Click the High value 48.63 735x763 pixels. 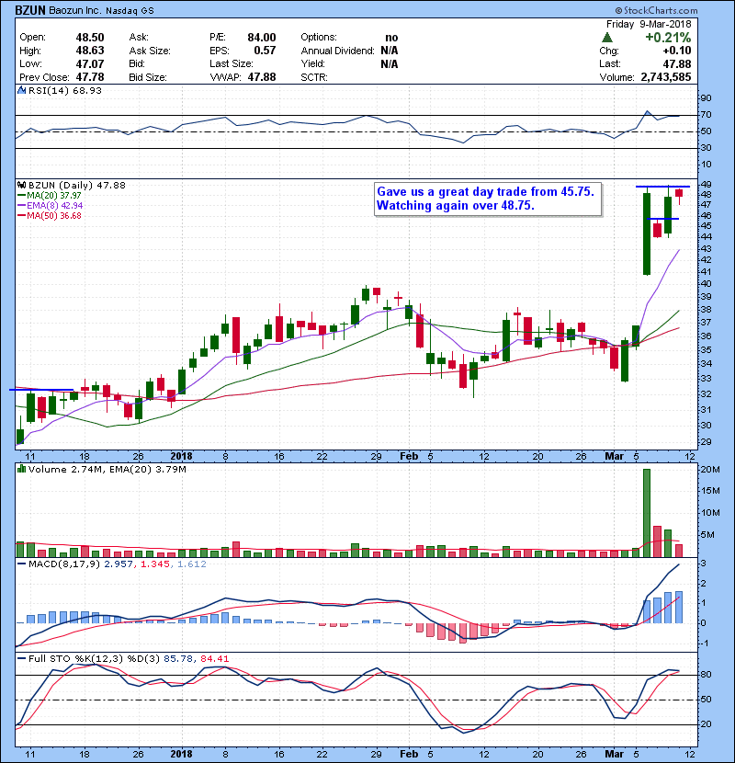90,51
